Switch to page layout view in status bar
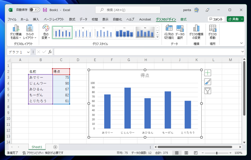Viewport: 251px width, 160px height. pos(186,153)
